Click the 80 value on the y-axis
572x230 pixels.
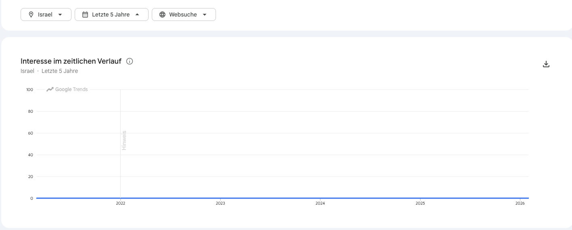coord(30,111)
